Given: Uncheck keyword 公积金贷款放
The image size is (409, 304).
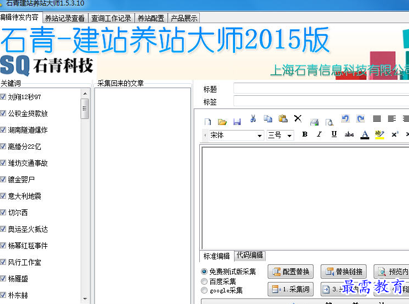Looking at the screenshot, I should (3, 113).
